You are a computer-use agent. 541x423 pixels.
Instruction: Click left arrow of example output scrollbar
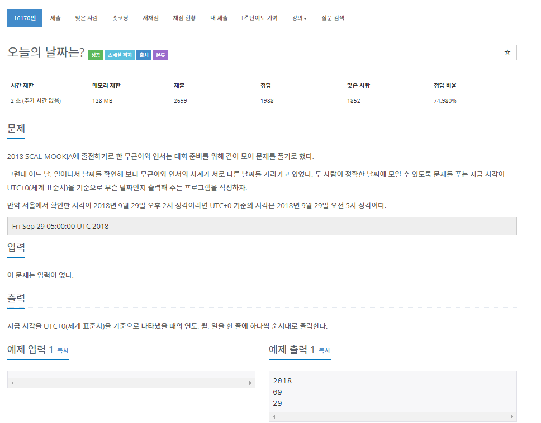274,416
